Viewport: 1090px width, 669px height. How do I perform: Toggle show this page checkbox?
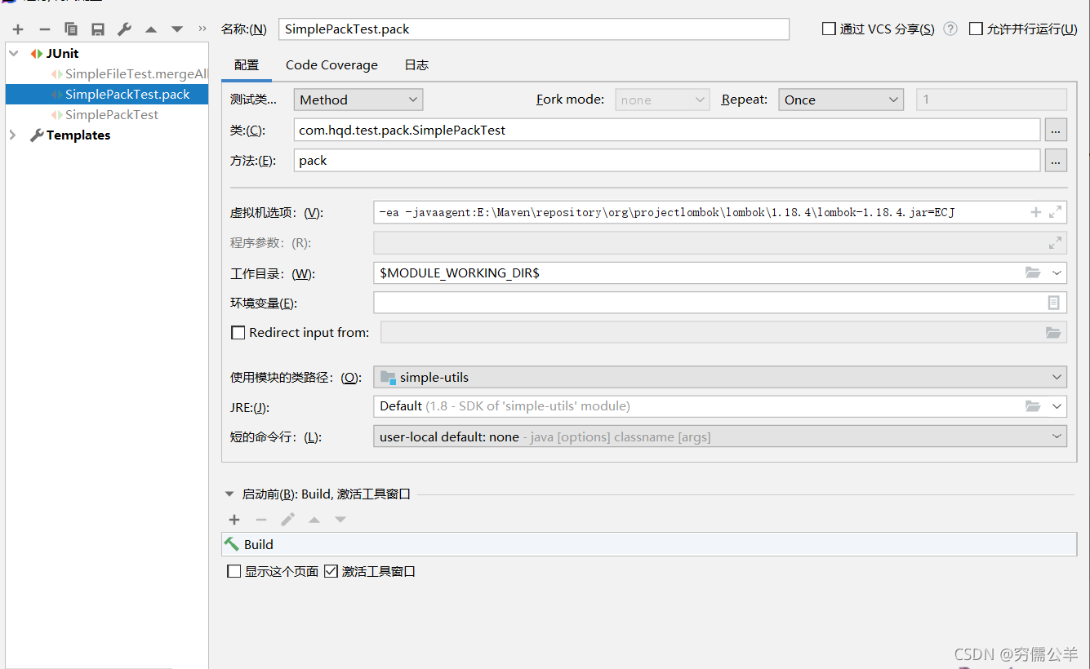pos(234,571)
